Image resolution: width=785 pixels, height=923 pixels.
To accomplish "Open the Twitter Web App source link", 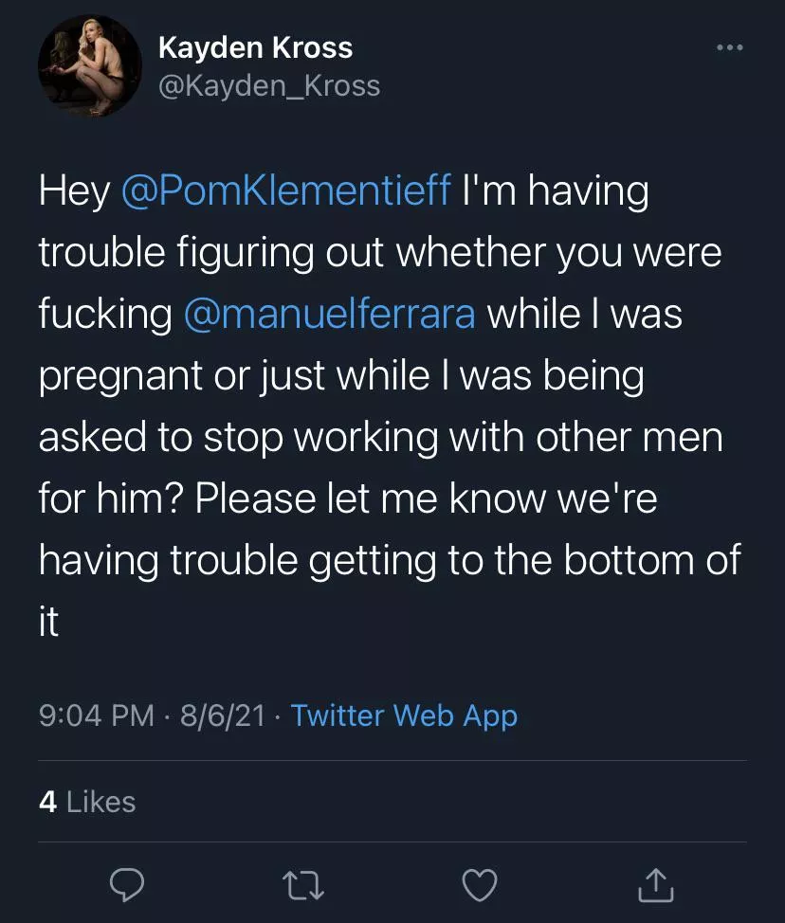I will 404,715.
